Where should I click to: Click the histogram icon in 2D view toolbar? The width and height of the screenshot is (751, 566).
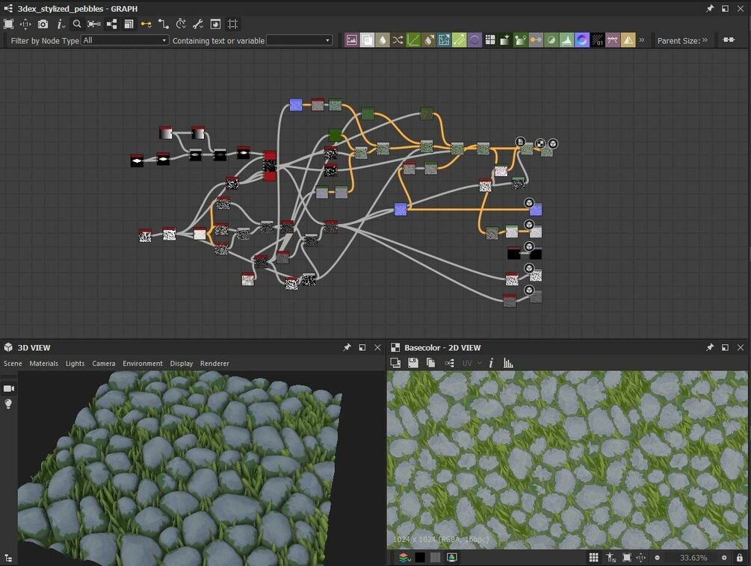509,363
